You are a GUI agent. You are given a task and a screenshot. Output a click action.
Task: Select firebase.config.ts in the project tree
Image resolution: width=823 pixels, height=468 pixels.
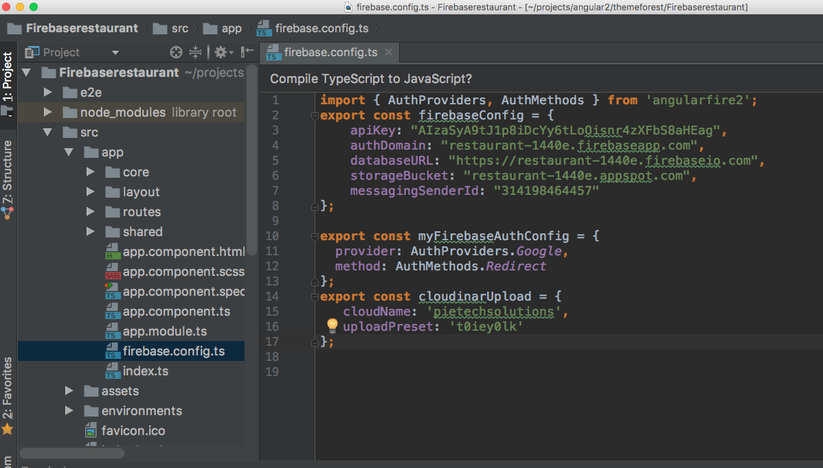click(x=174, y=351)
